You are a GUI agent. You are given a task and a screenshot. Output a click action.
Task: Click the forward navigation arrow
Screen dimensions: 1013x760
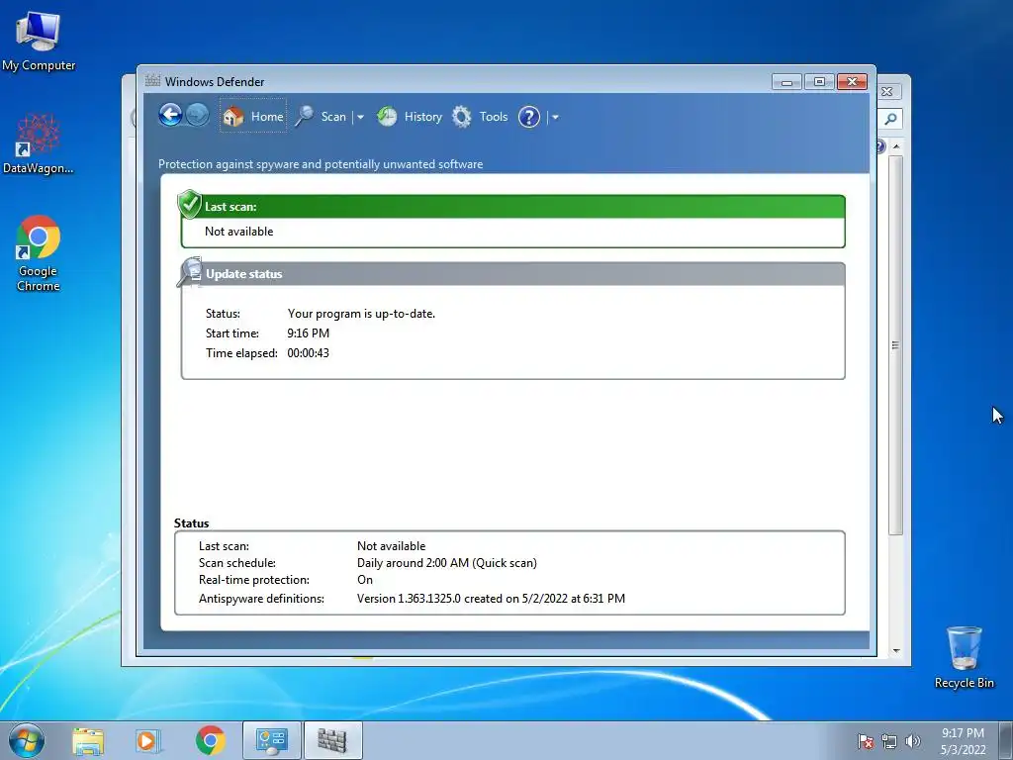(x=197, y=116)
